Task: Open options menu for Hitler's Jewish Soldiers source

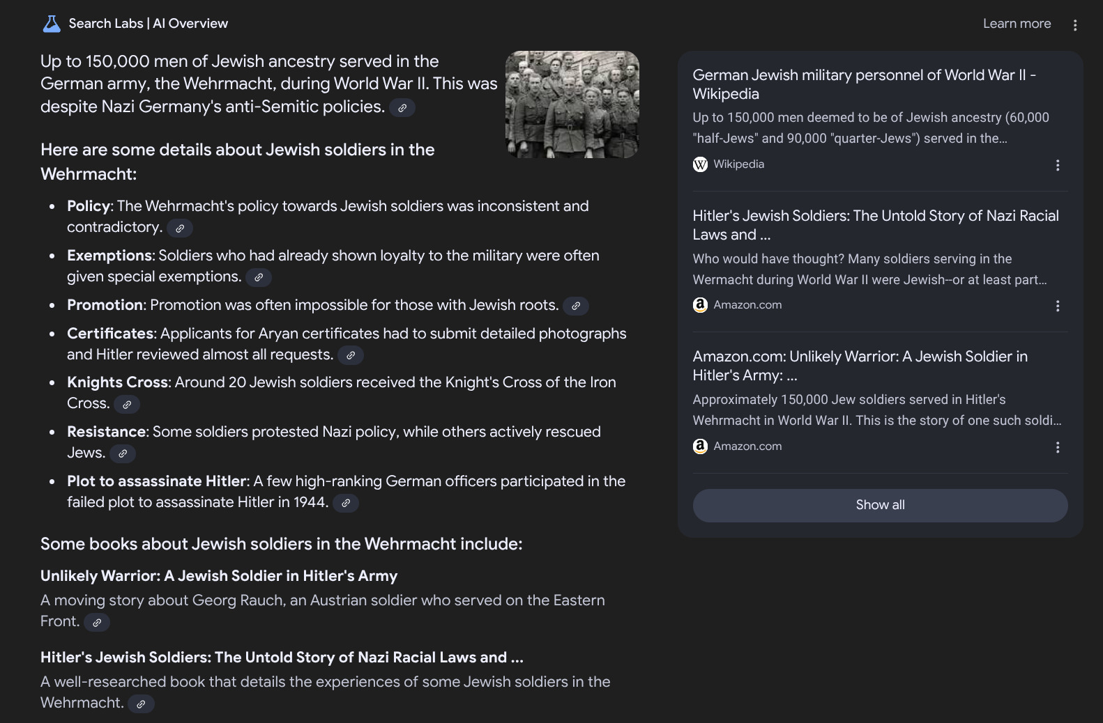Action: point(1058,306)
